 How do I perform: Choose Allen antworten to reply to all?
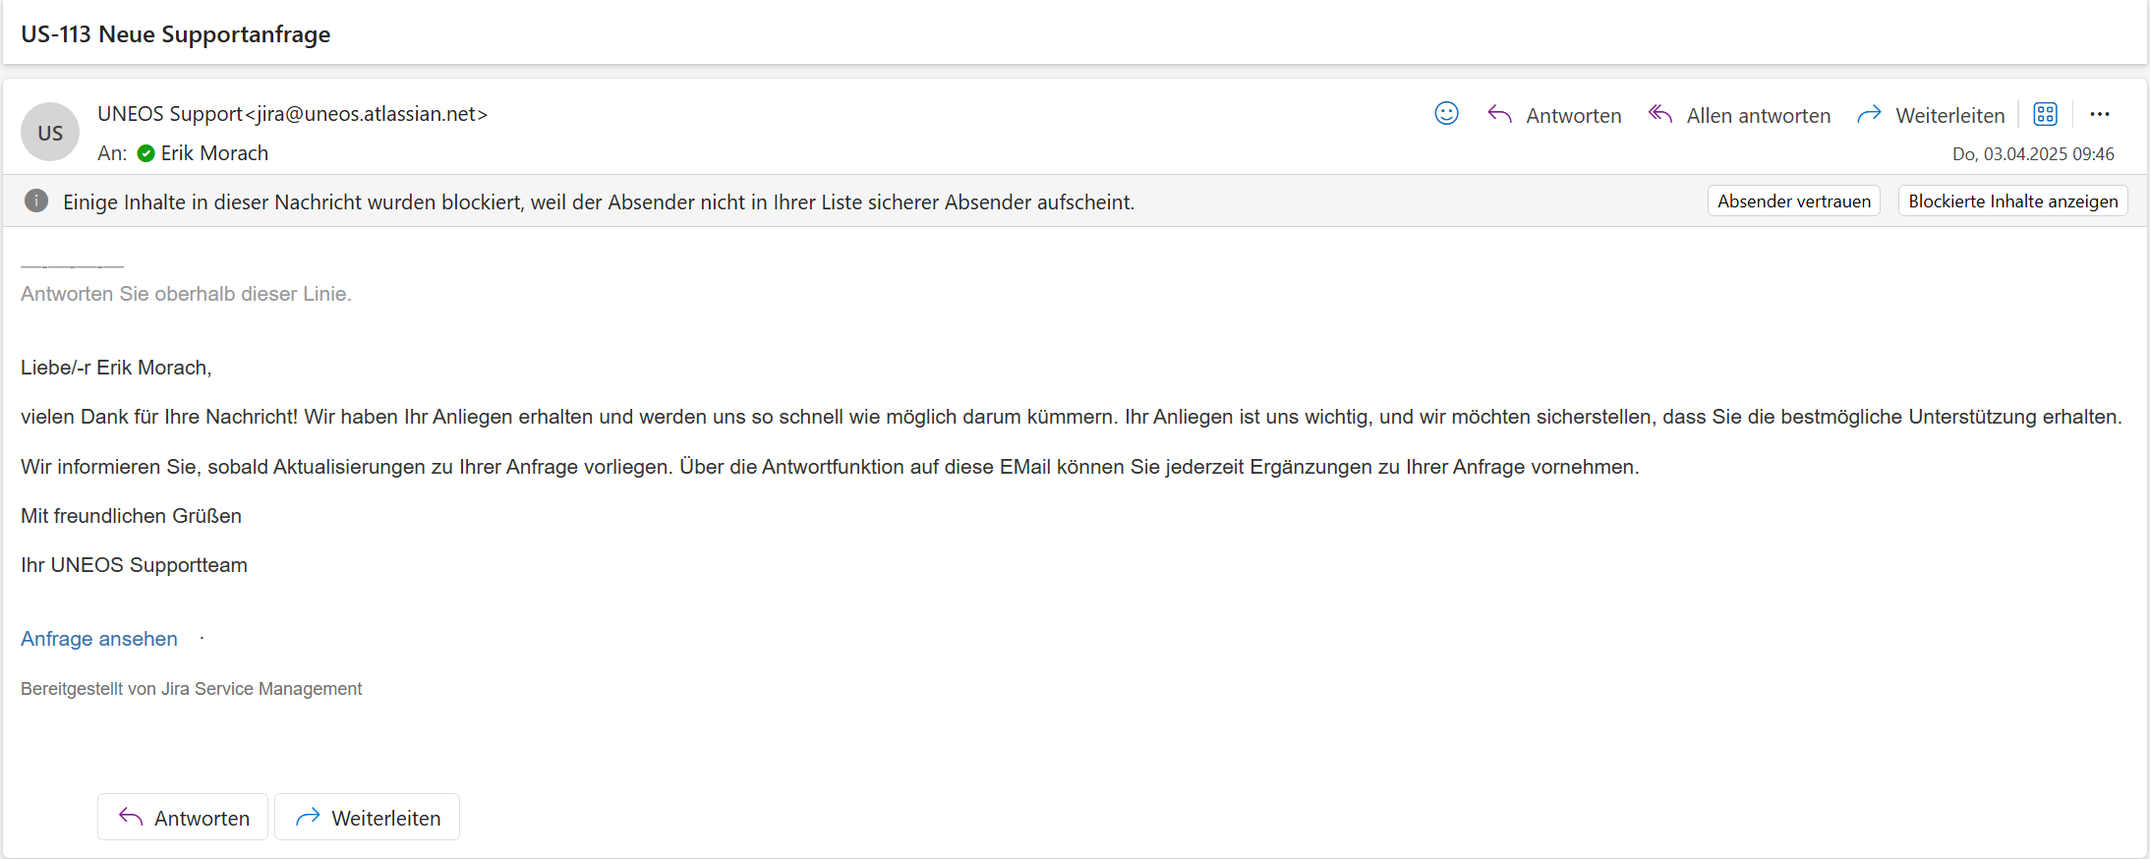coord(1739,115)
